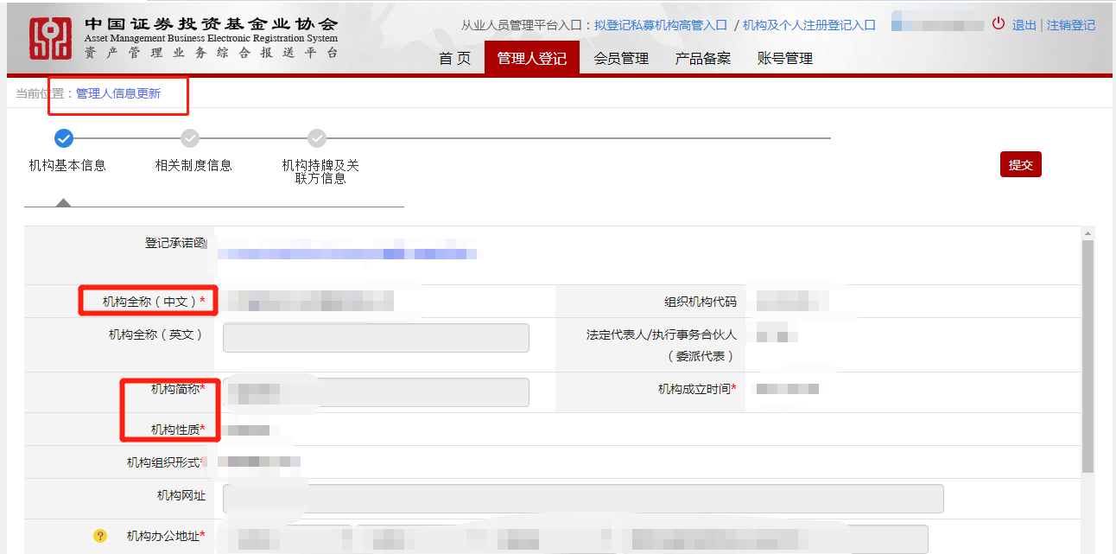Open the 会员管理 menu
The width and height of the screenshot is (1116, 554).
(621, 58)
